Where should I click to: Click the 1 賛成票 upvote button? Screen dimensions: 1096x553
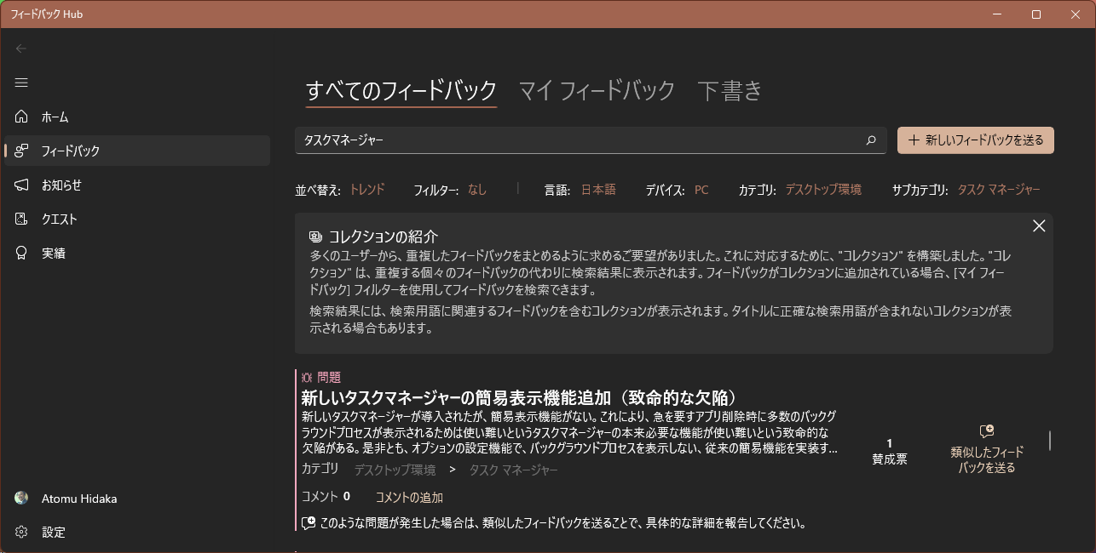890,451
